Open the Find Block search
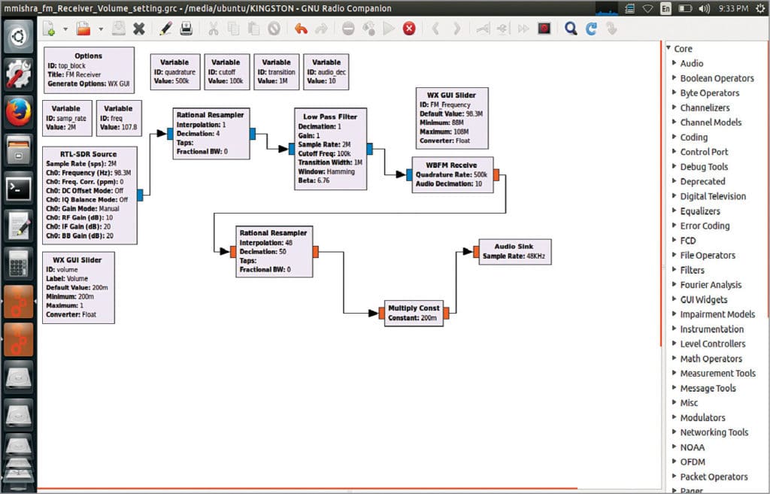770x494 pixels. [570, 28]
